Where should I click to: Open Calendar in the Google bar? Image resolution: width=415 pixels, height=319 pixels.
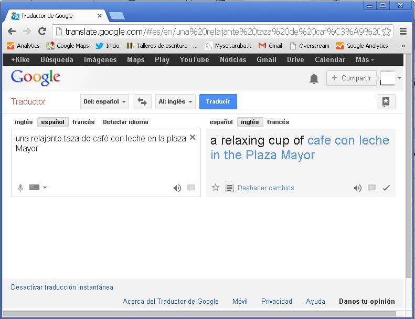[330, 60]
